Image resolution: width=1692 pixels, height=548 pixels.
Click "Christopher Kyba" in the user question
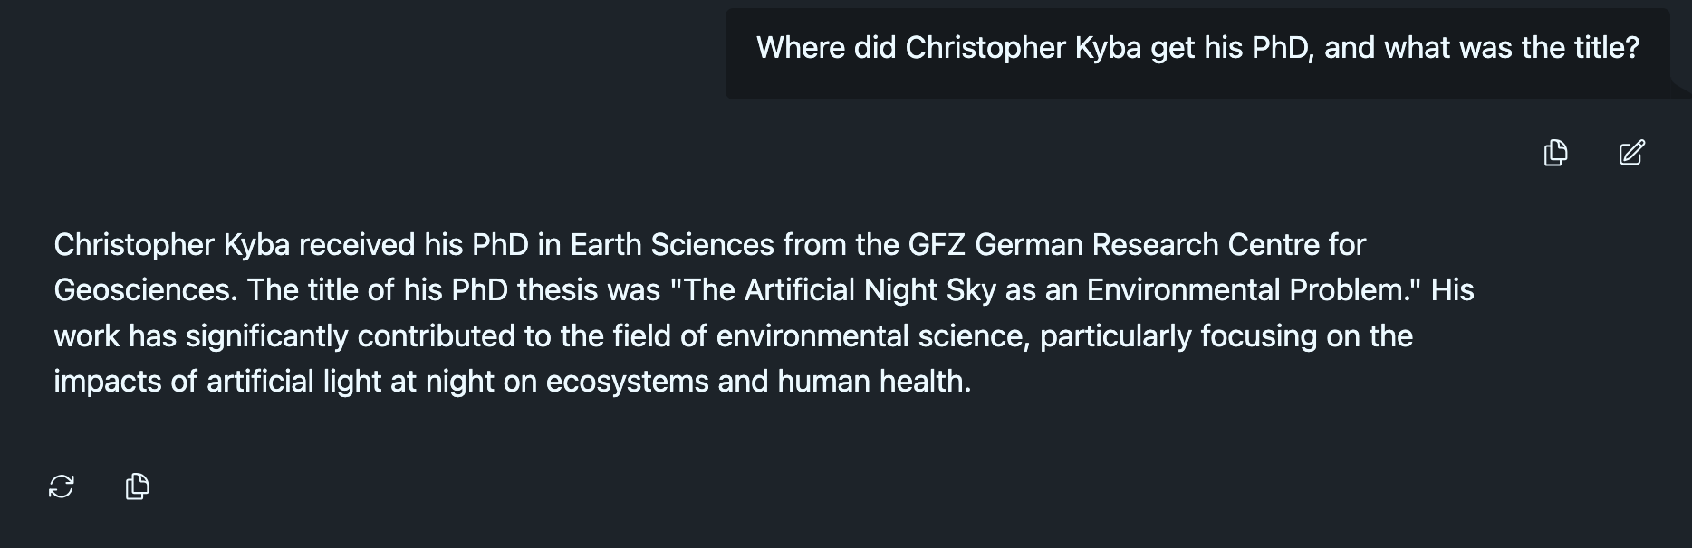click(1024, 48)
